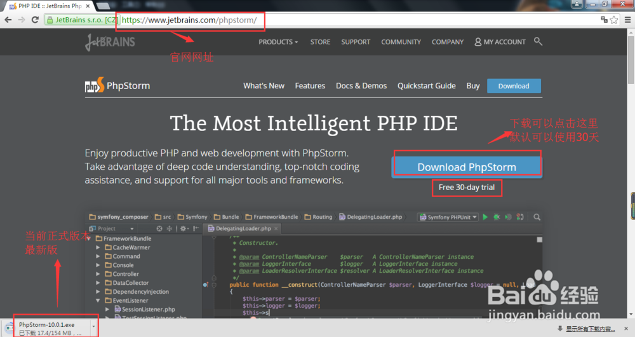Open the PRODUCTS dropdown menu

tap(278, 42)
